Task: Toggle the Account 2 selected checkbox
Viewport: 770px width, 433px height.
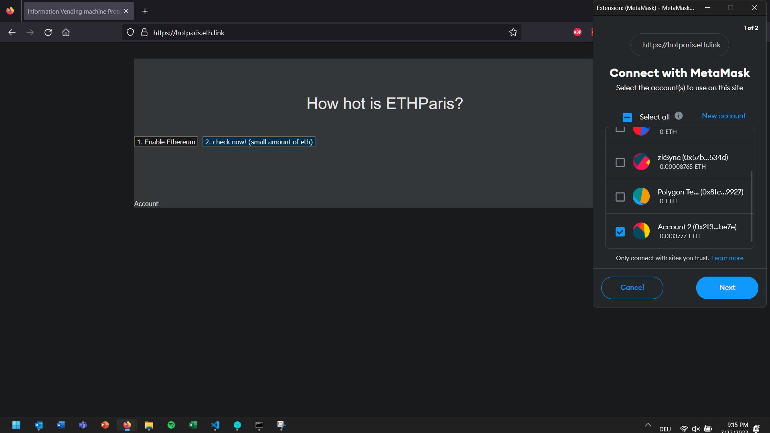Action: coord(620,232)
